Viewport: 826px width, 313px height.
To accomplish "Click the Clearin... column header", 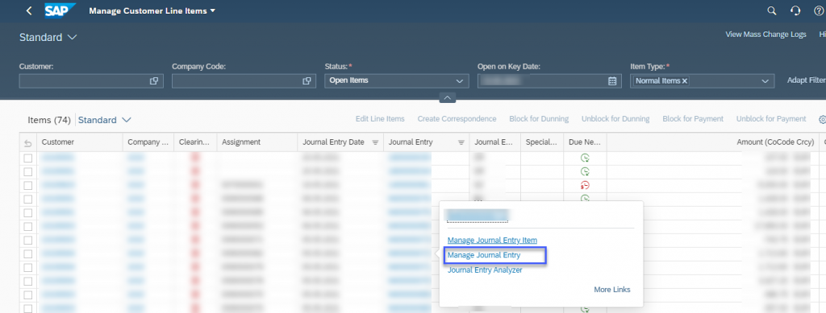I will (195, 142).
